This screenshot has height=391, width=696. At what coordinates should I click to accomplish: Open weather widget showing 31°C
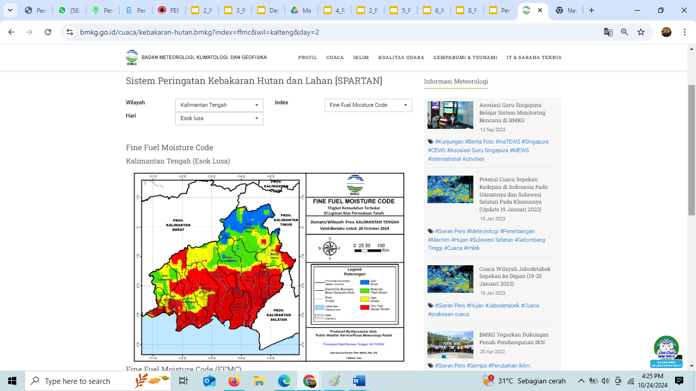(524, 381)
